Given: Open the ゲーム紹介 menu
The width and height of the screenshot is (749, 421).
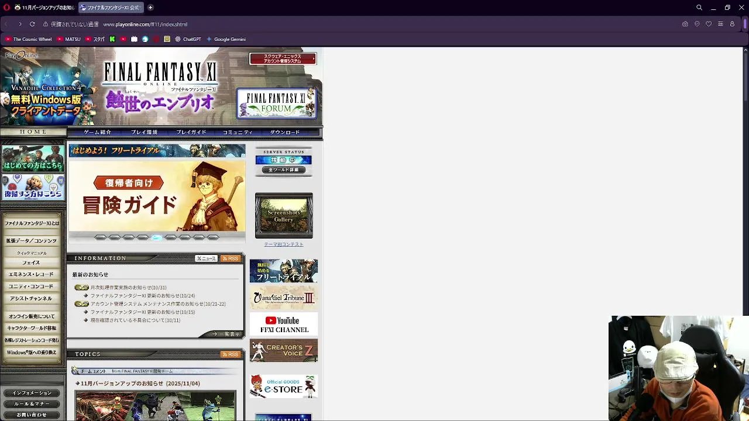Looking at the screenshot, I should [97, 132].
